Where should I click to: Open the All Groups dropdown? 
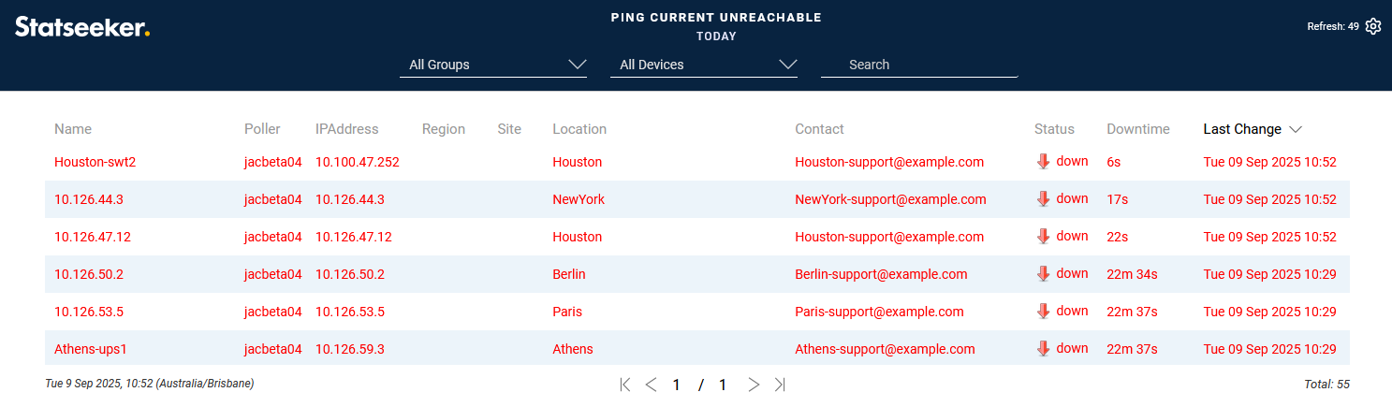493,65
